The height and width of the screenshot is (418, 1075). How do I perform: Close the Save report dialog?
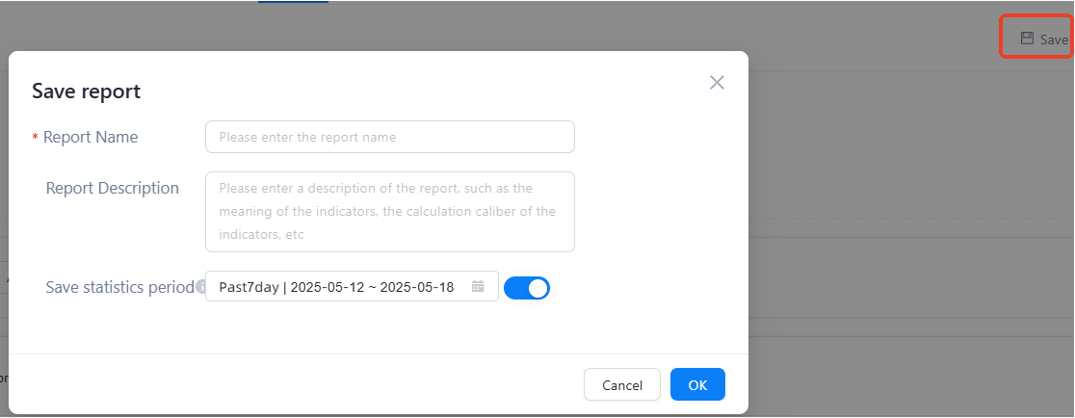click(x=717, y=83)
